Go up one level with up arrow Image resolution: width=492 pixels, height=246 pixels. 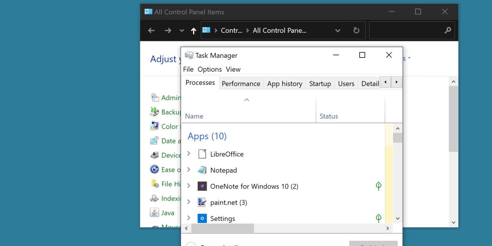click(194, 31)
